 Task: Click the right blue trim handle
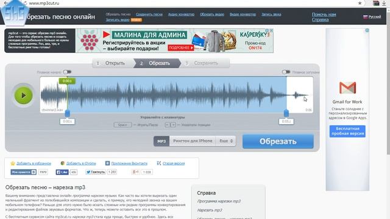[286, 113]
